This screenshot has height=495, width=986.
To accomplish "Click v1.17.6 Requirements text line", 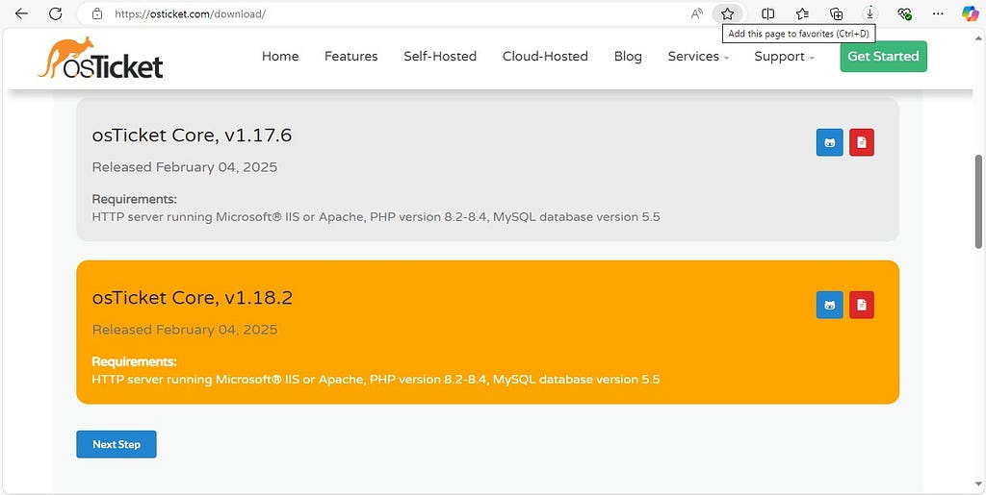I will tap(376, 217).
